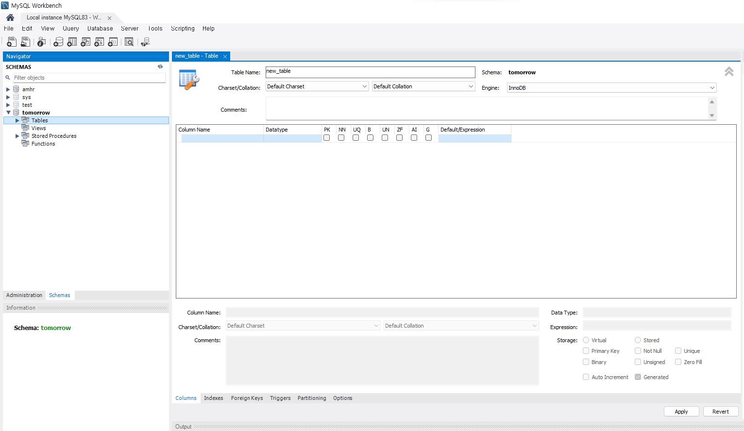This screenshot has width=744, height=431.
Task: Enable the Not Null checkbox
Action: pyautogui.click(x=638, y=351)
